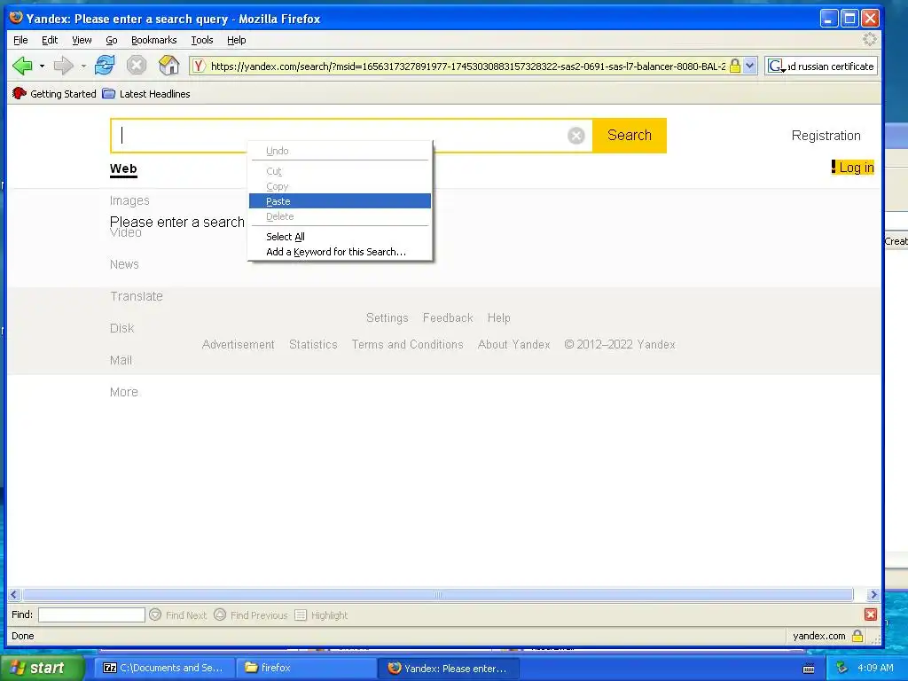
Task: Open the File menu
Action: 20,40
